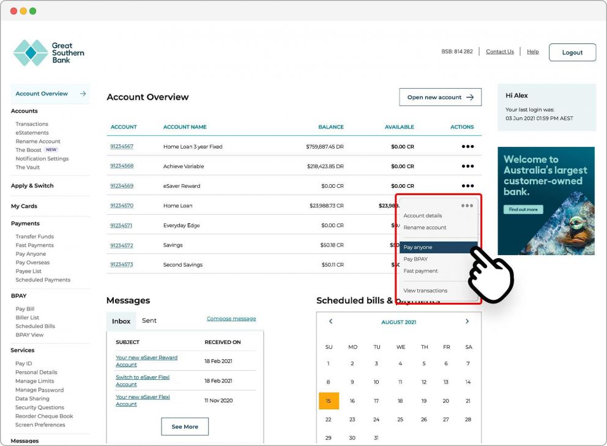Open The Boost in the sidebar

pos(28,150)
